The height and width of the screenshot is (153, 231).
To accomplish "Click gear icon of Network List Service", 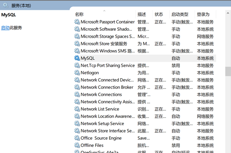I will [77, 109].
